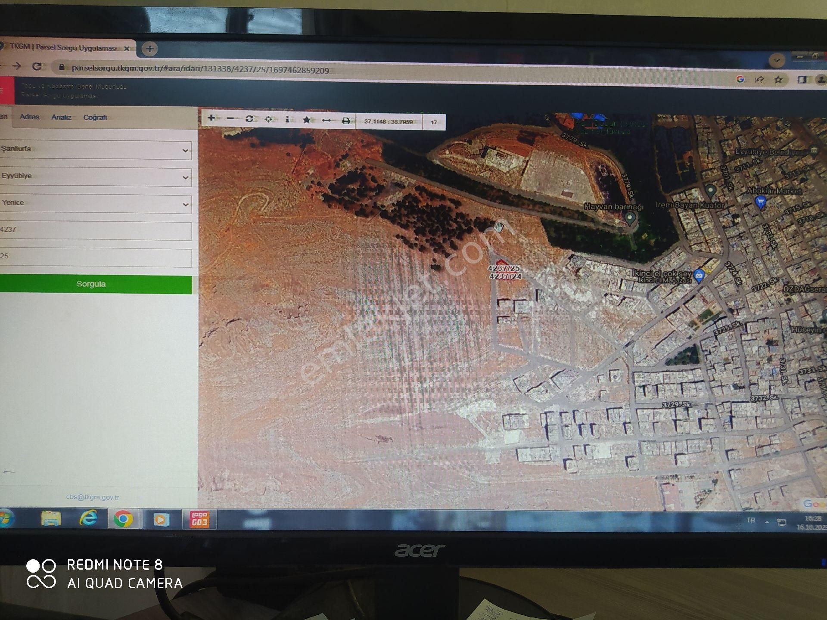Click the browser forward arrow
The image size is (827, 620).
click(x=16, y=66)
